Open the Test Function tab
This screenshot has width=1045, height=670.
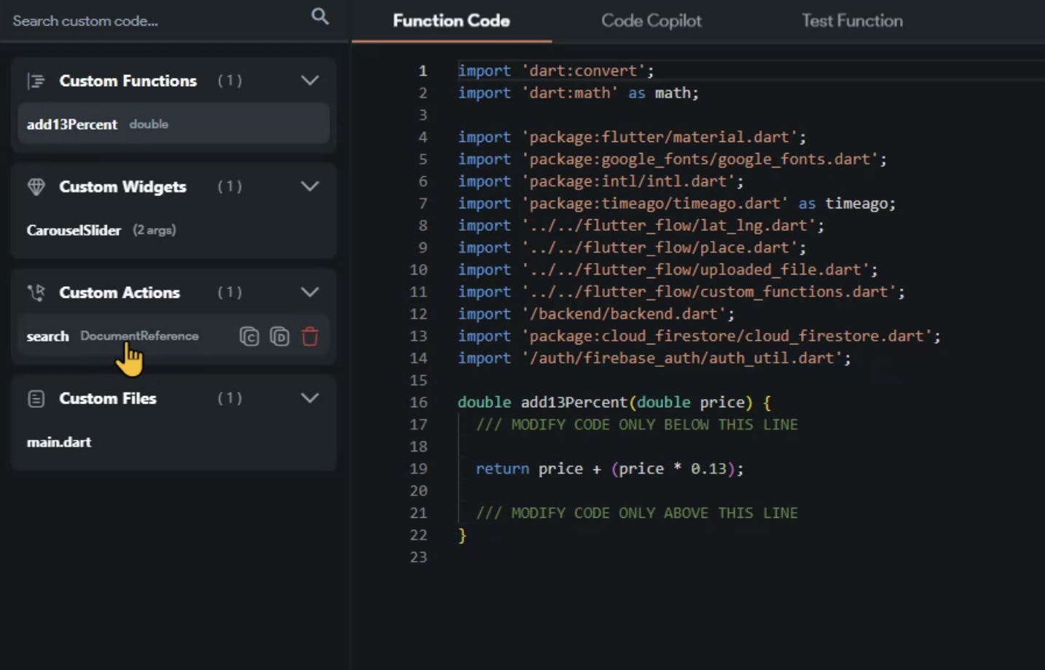tap(852, 20)
